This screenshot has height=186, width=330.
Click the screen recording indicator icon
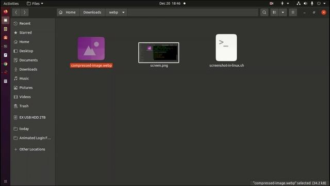point(272,4)
